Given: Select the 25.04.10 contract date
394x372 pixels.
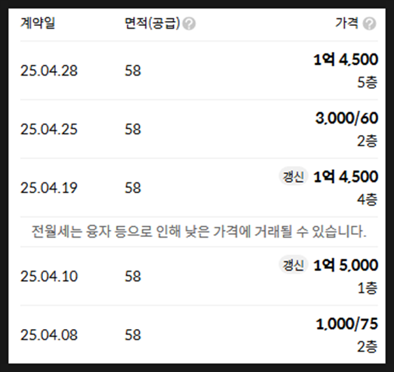Looking at the screenshot, I should (x=48, y=276).
